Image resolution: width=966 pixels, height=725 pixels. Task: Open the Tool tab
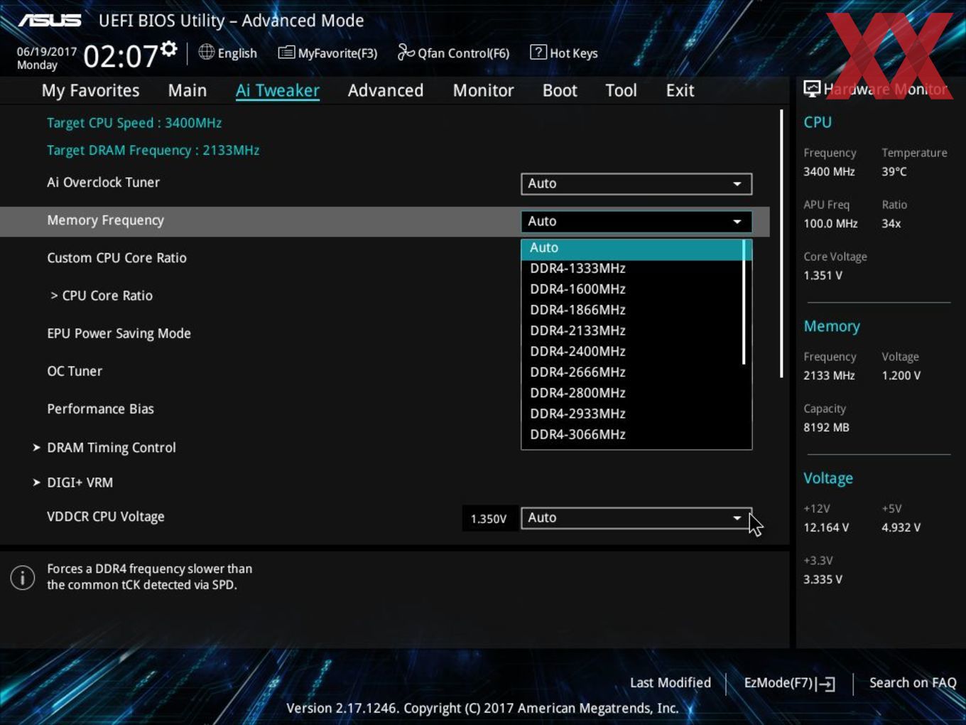click(621, 90)
